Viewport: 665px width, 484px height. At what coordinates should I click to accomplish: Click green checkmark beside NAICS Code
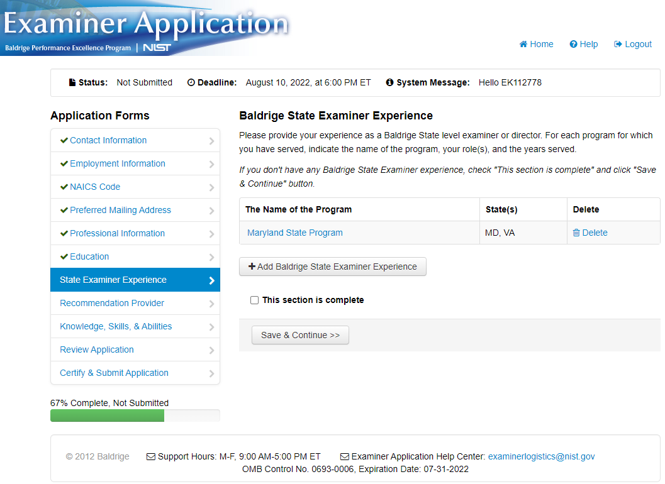click(64, 187)
